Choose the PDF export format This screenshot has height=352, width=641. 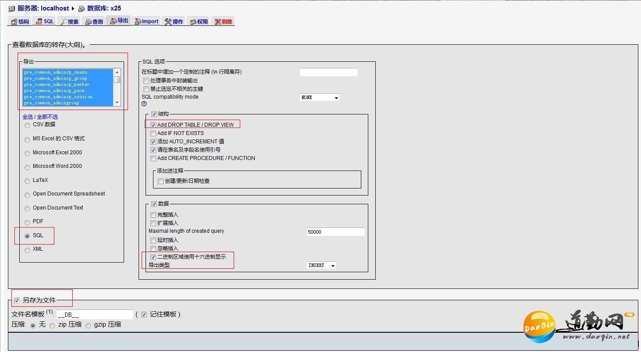(x=28, y=222)
